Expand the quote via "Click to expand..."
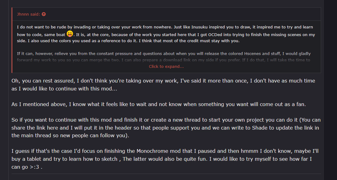The width and height of the screenshot is (337, 180). pos(166,66)
